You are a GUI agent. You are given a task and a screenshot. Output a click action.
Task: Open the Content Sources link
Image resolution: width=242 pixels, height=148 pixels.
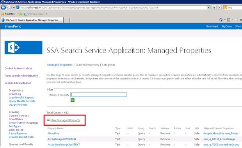[x=19, y=116]
